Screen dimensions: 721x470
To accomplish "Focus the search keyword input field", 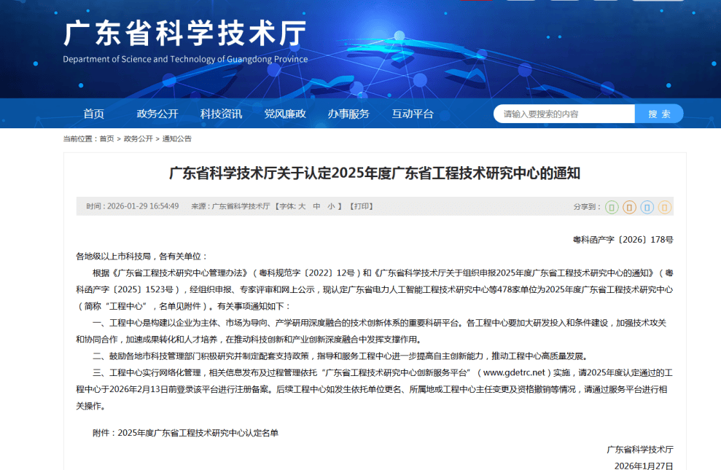I will click(x=565, y=114).
